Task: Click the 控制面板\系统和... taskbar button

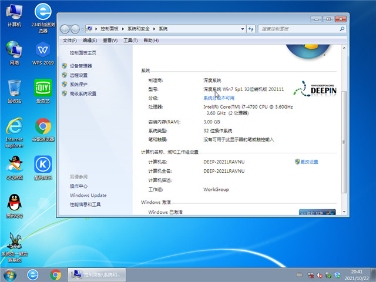Action: pos(96,275)
